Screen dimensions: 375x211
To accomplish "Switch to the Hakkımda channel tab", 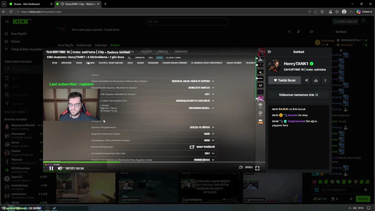I will click(84, 45).
